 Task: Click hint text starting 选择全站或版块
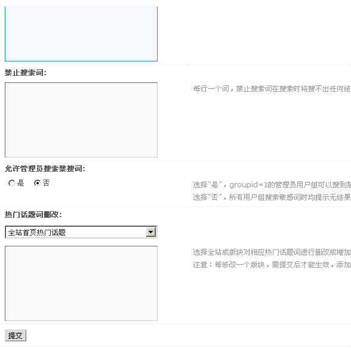pos(272,252)
